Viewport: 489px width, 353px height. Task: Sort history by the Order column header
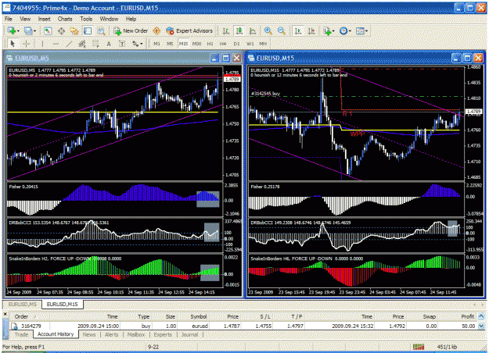coord(28,316)
